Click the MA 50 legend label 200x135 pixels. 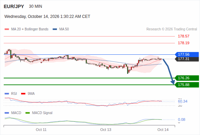point(64,29)
